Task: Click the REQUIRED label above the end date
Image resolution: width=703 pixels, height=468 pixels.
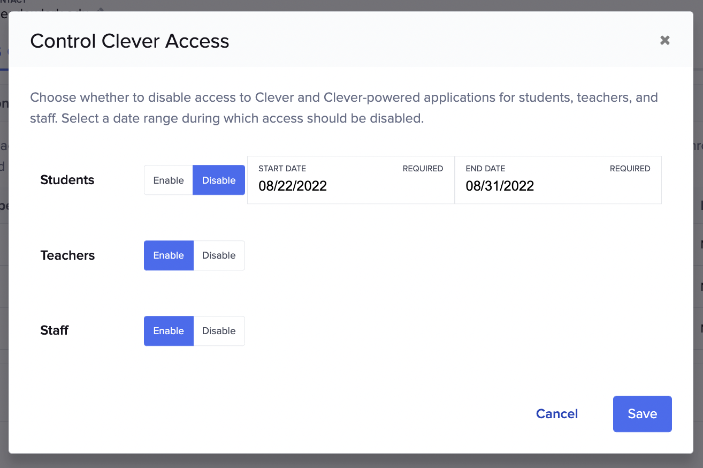Action: (630, 168)
